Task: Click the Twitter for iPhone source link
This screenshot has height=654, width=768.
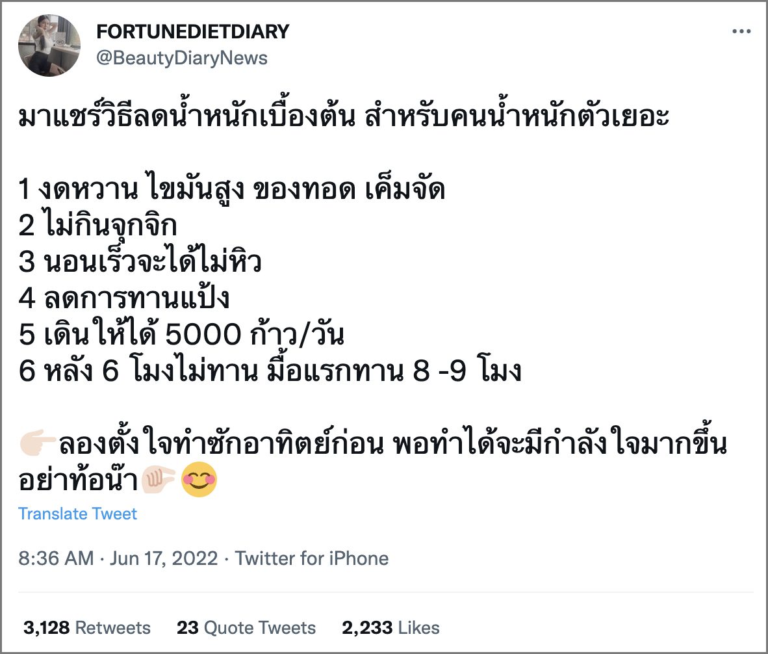Action: (312, 558)
